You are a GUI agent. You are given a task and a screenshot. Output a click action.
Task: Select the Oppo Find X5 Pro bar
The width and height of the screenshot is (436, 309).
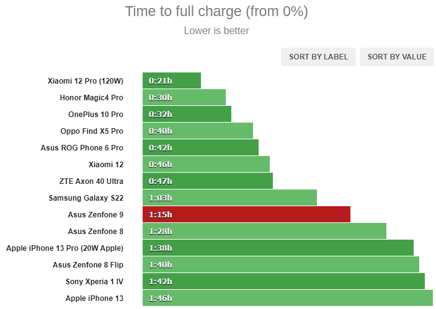(x=198, y=131)
